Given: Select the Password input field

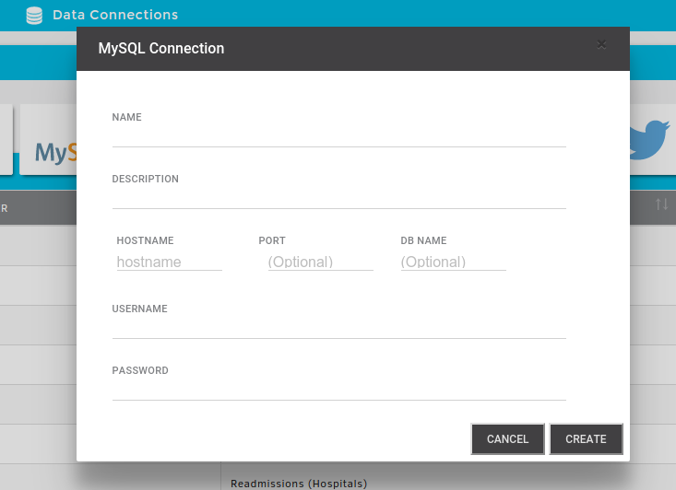Looking at the screenshot, I should point(338,390).
